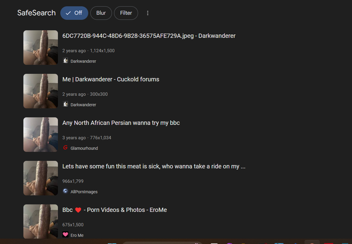The width and height of the screenshot is (352, 244).
Task: Toggle the SafeSearch Off option
Action: tap(74, 13)
